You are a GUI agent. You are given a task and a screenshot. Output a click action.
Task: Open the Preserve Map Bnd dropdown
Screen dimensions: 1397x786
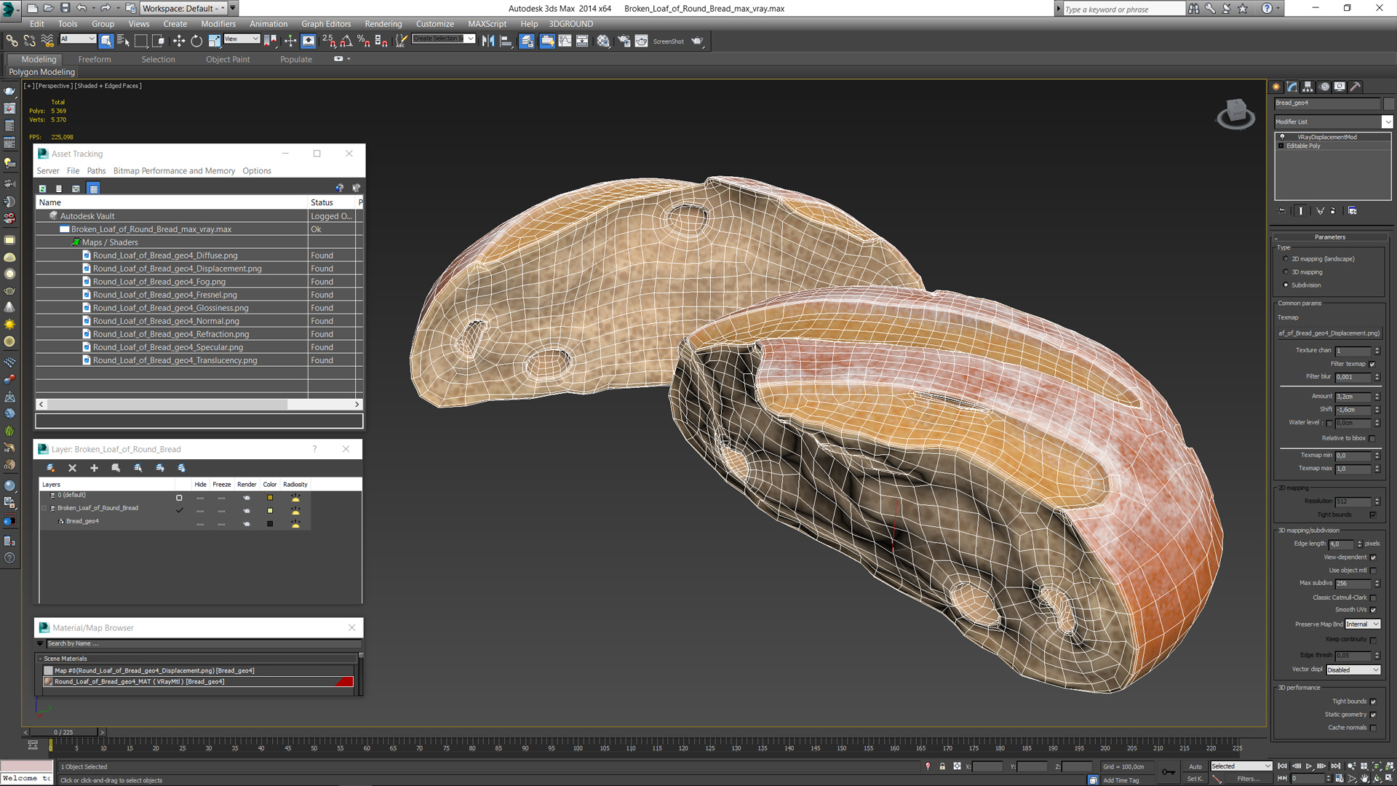(1362, 624)
